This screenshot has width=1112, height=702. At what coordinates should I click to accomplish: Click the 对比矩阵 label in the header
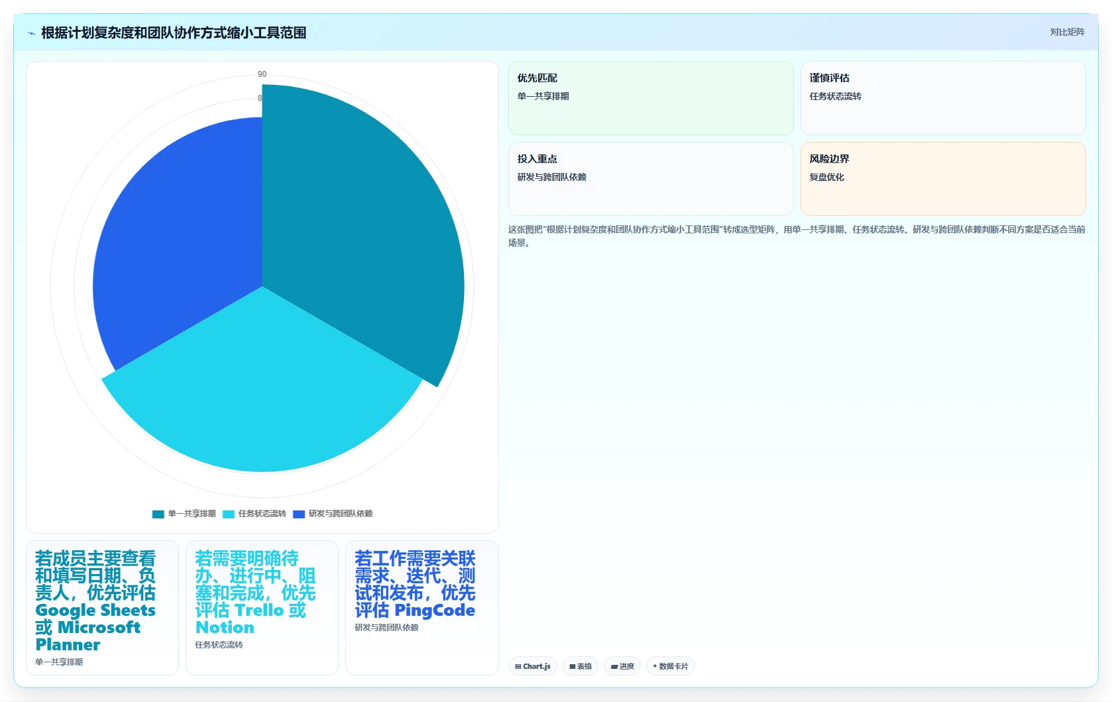(1067, 32)
